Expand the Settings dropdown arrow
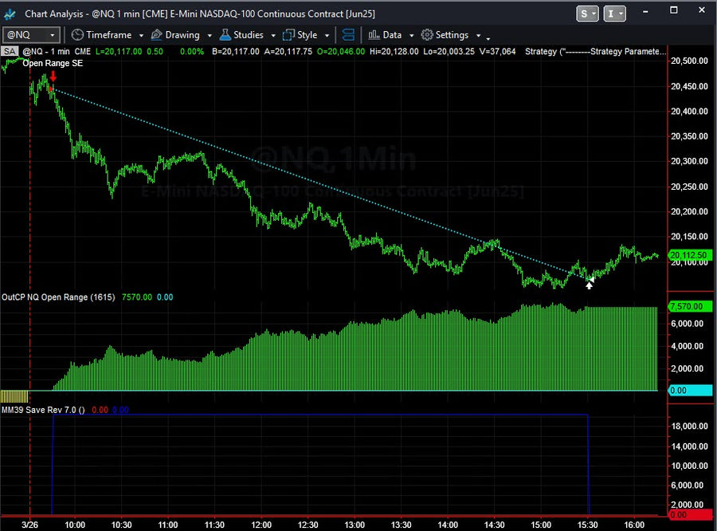 tap(478, 35)
